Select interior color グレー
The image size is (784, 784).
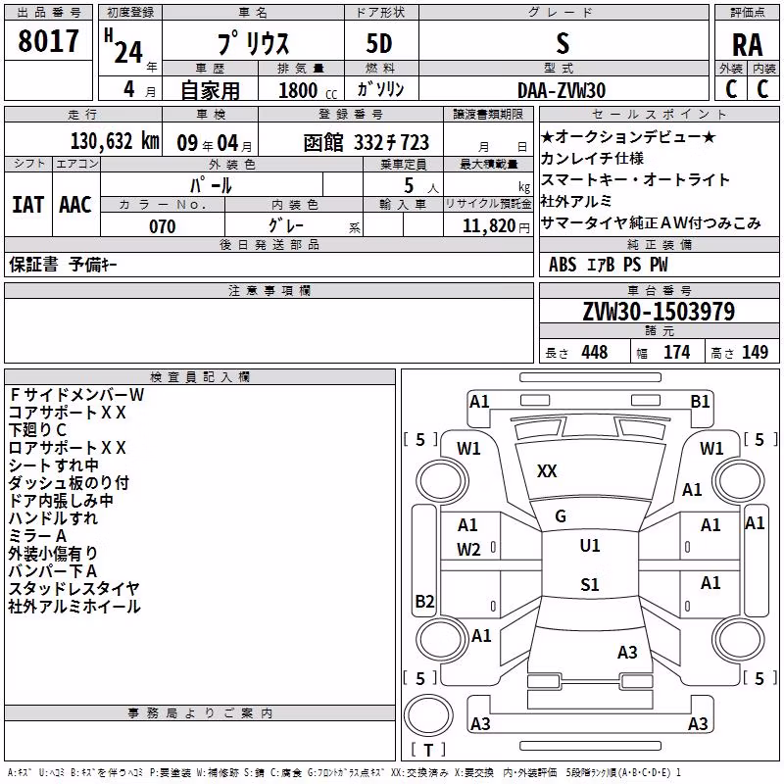click(x=286, y=225)
